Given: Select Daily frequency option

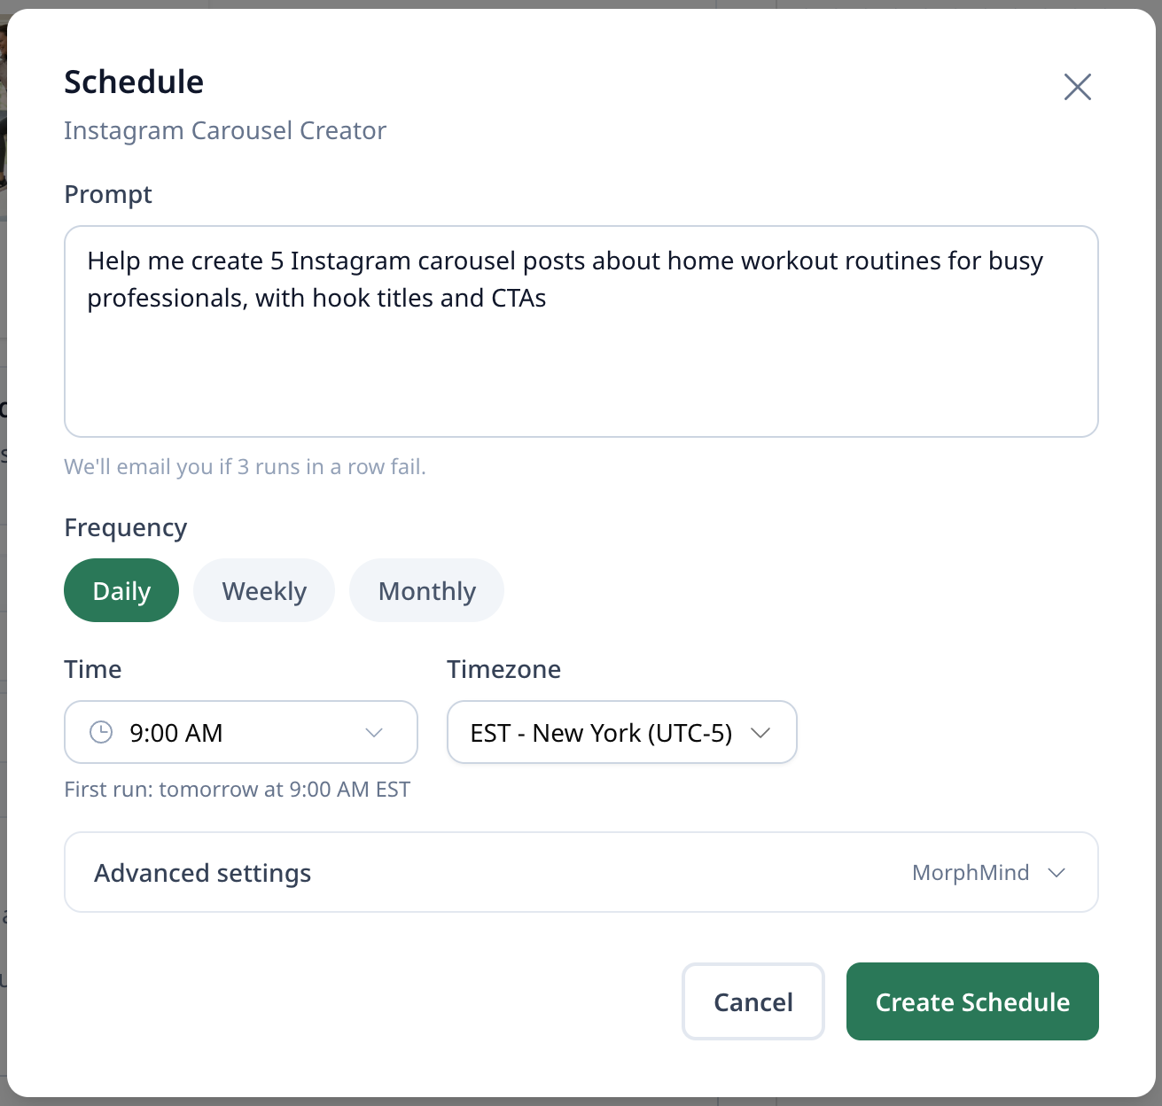Looking at the screenshot, I should (121, 590).
